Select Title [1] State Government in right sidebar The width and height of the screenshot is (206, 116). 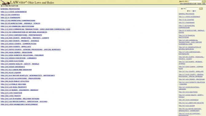click(x=189, y=17)
